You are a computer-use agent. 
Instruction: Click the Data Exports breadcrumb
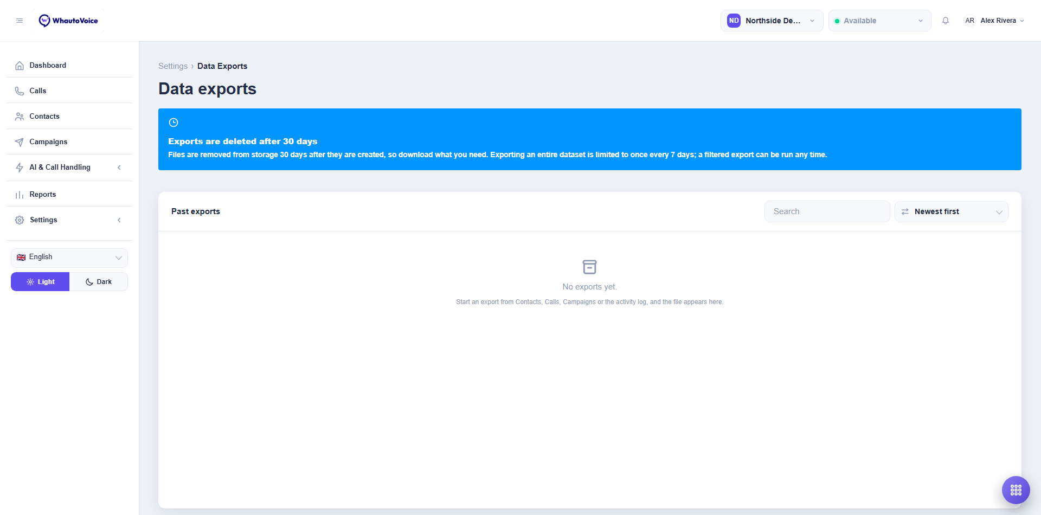(x=222, y=66)
